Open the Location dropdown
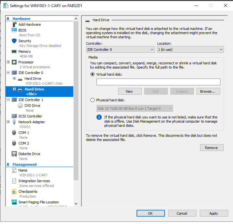 [x=190, y=50]
